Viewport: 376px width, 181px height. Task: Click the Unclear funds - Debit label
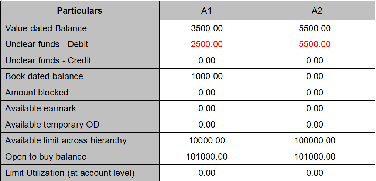(x=47, y=44)
